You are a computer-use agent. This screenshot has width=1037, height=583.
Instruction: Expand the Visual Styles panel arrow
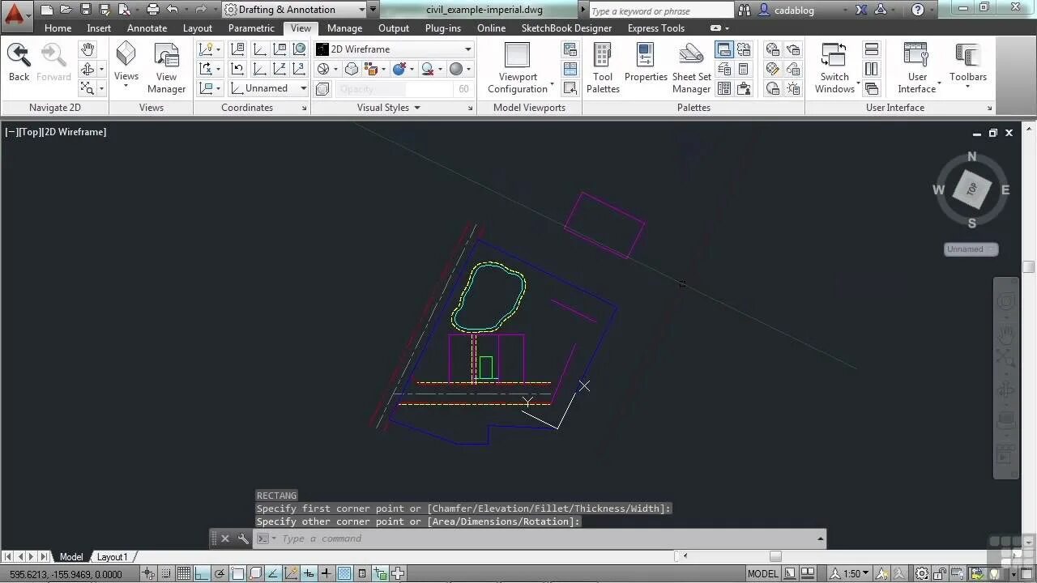click(x=417, y=108)
